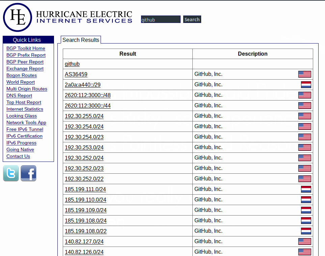Open prefix 140.82.127.0/24
This screenshot has width=325, height=256.
[84, 242]
